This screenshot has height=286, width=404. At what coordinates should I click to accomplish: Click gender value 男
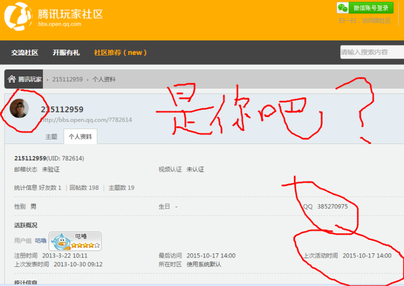coord(34,207)
